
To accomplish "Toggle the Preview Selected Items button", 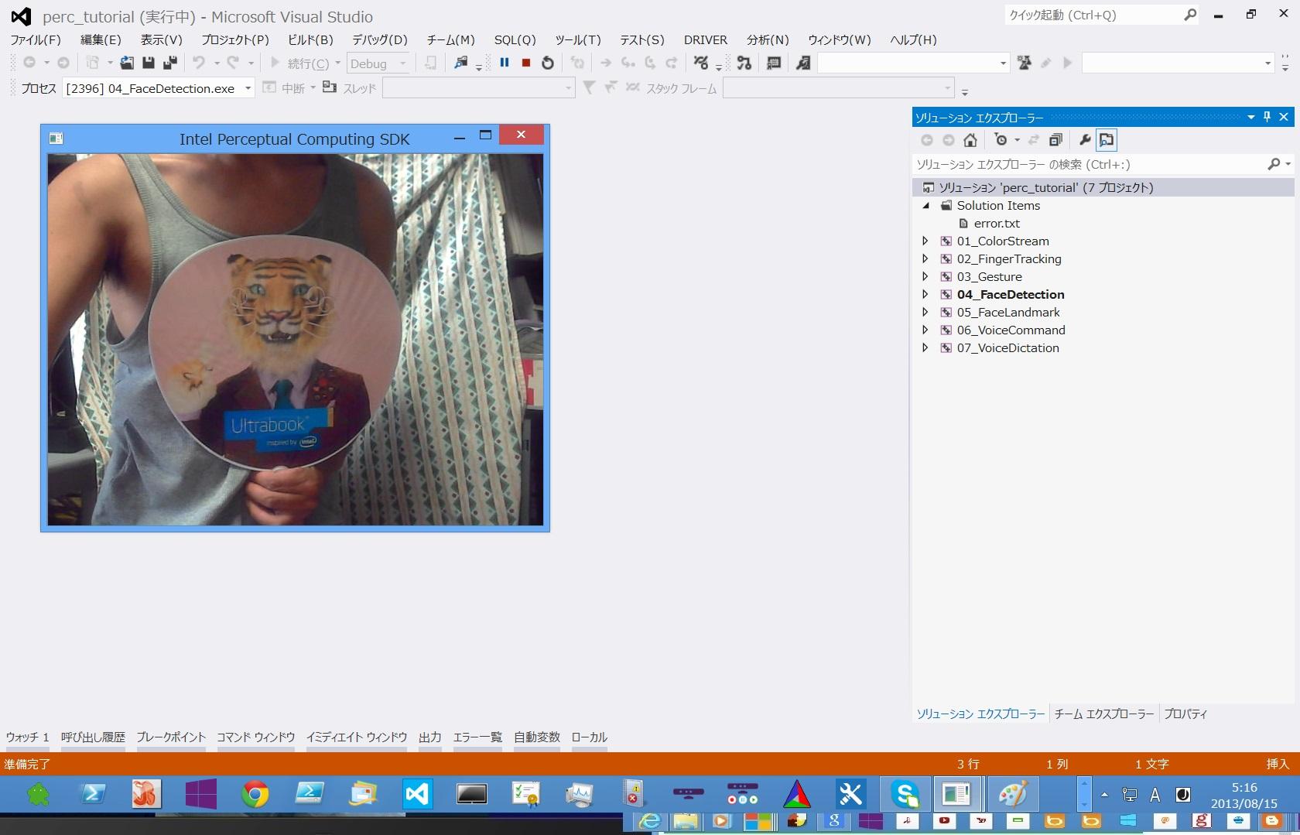I will point(1107,140).
